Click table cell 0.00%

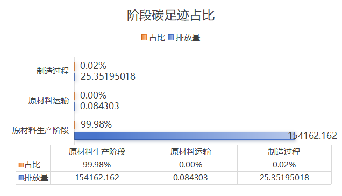pos(191,165)
